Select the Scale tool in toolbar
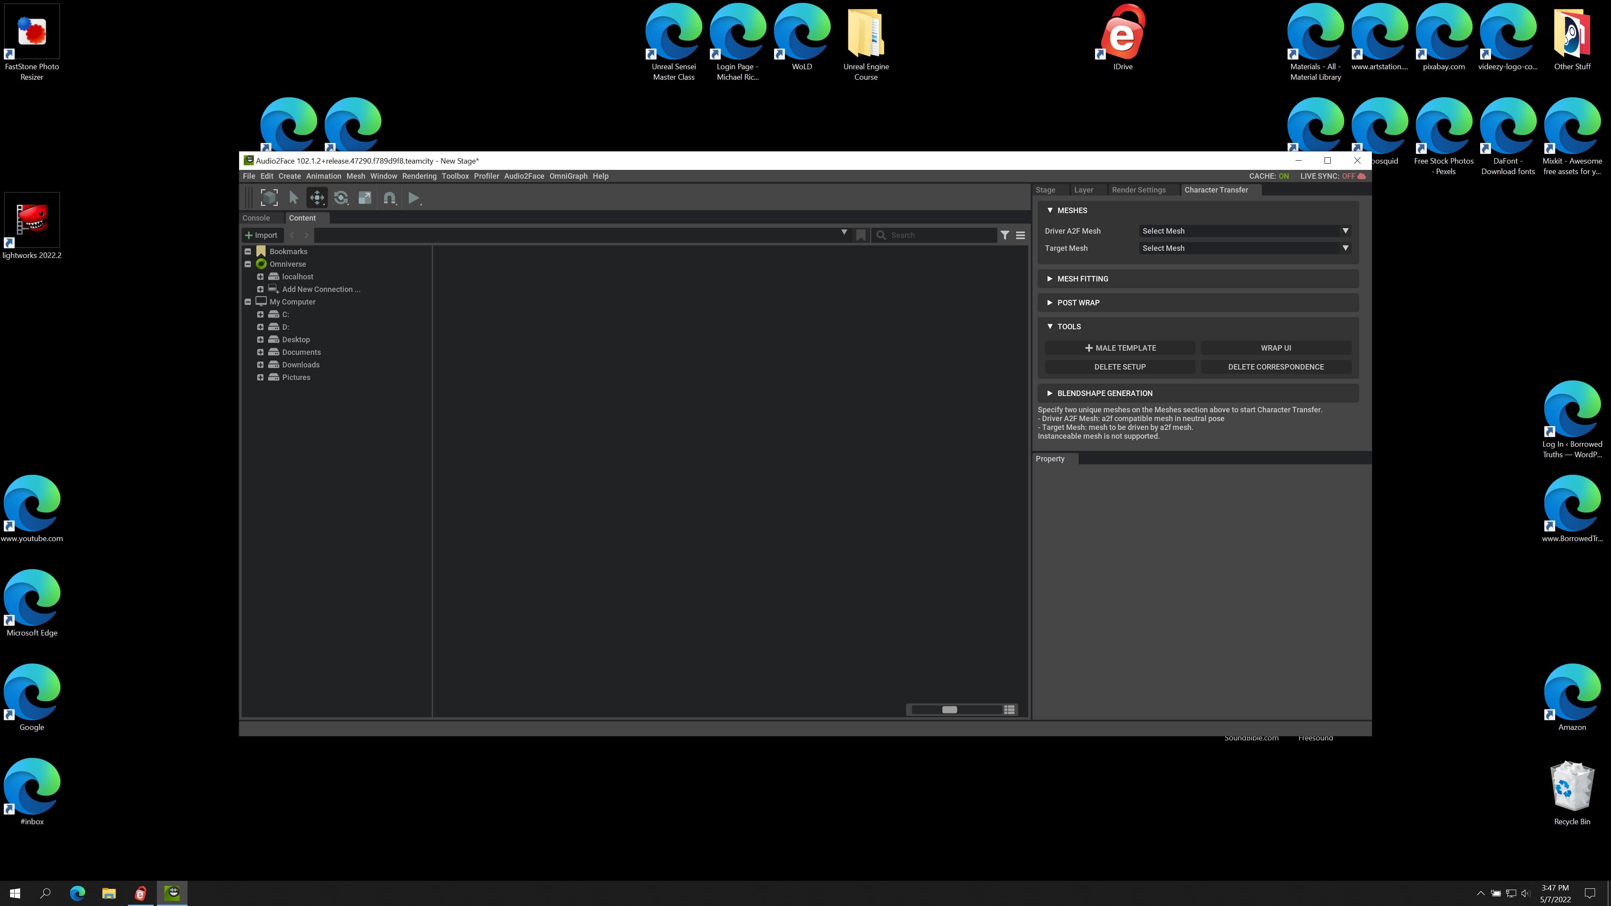This screenshot has width=1611, height=906. pyautogui.click(x=365, y=198)
